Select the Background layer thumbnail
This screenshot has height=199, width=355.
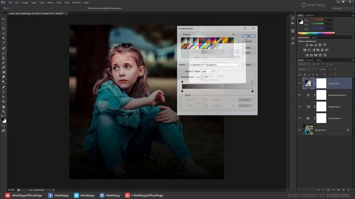(308, 130)
